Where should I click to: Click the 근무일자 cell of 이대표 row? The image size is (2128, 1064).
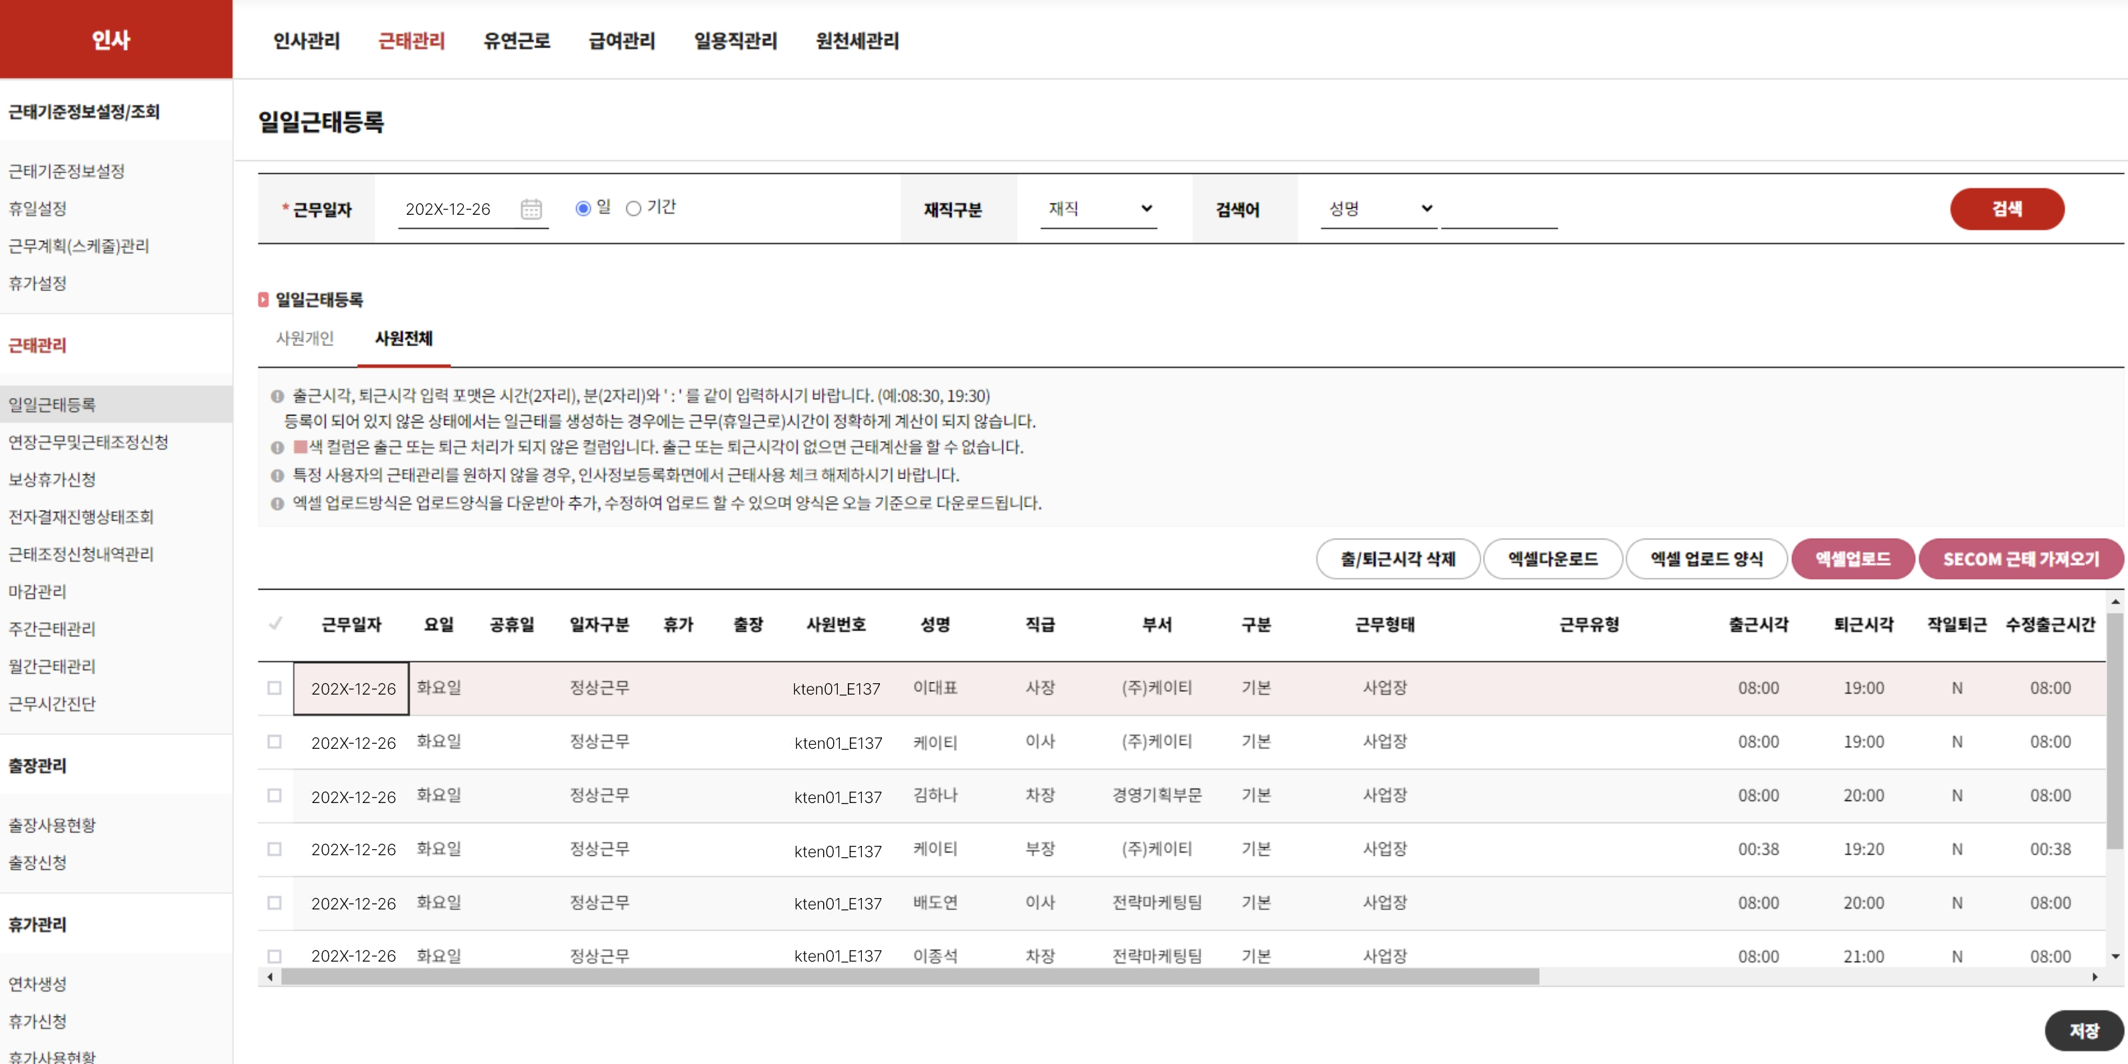(x=351, y=688)
